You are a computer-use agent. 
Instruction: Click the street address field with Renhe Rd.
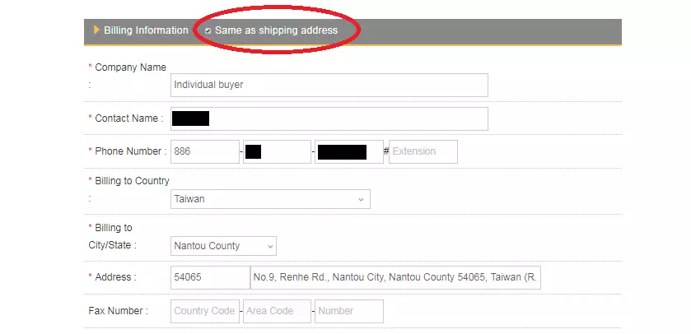tap(395, 278)
